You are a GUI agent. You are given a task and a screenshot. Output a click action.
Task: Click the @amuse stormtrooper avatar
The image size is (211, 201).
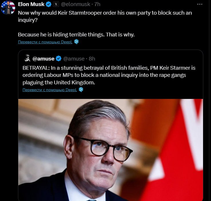pos(27,58)
